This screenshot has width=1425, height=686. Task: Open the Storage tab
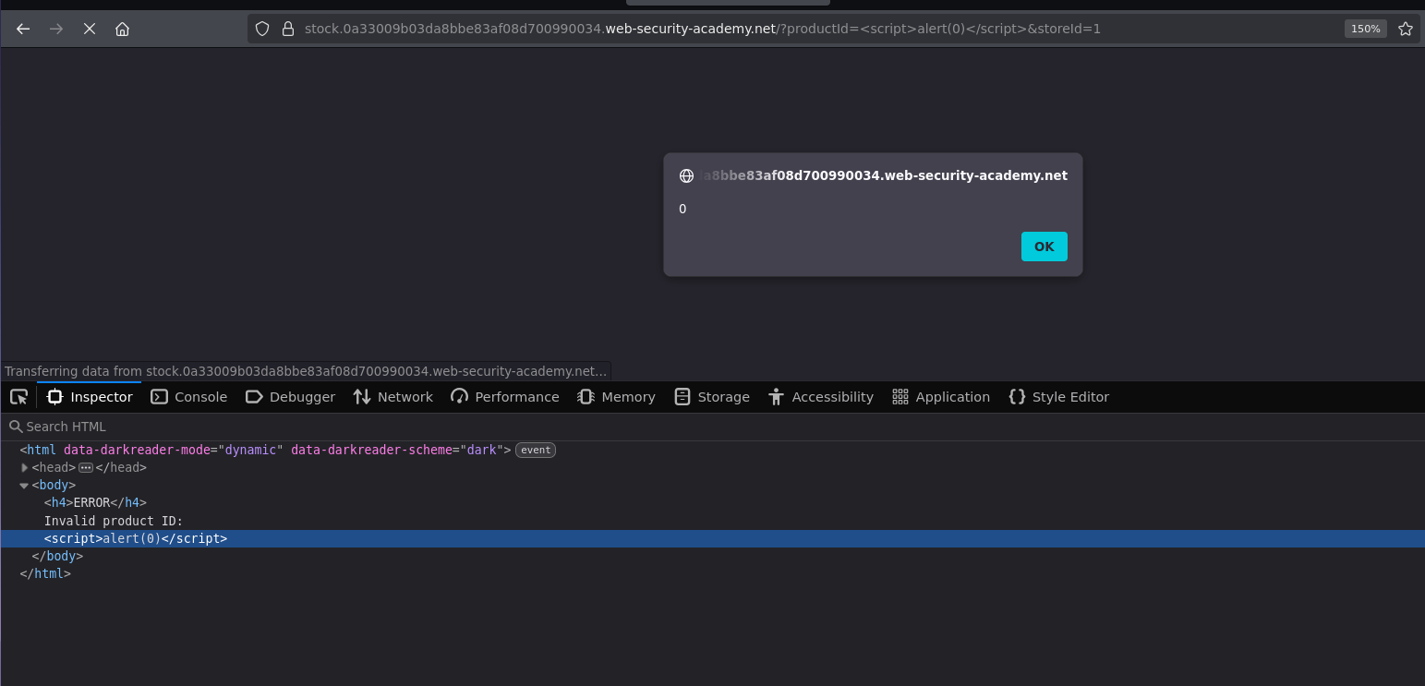(x=711, y=397)
